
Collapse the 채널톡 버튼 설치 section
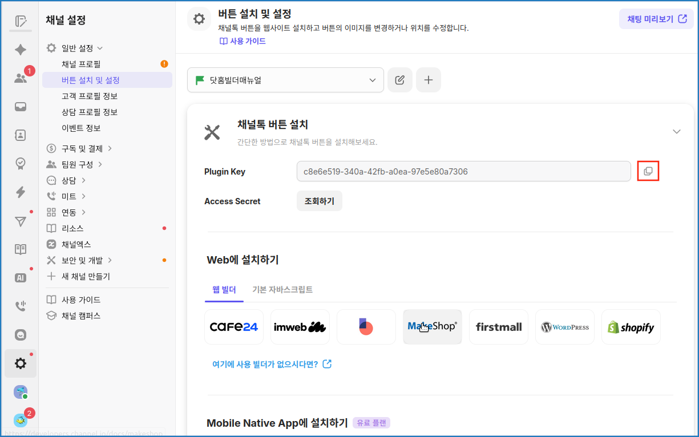pos(676,132)
